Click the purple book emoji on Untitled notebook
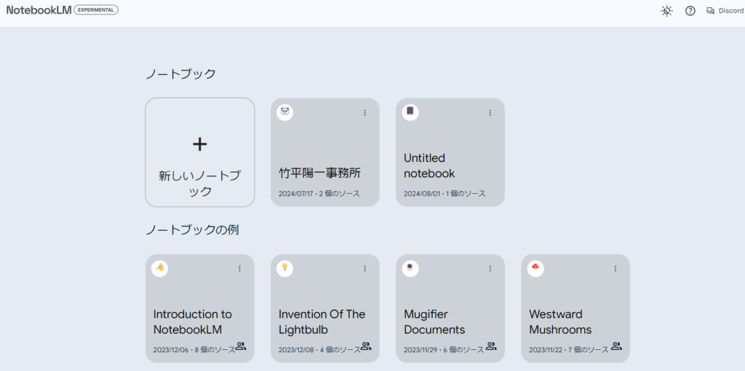The height and width of the screenshot is (371, 745). (410, 112)
